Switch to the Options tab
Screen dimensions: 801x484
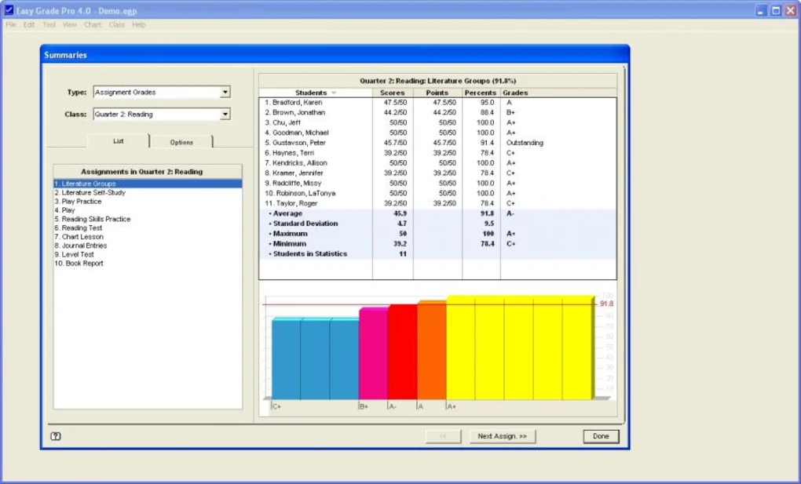182,143
